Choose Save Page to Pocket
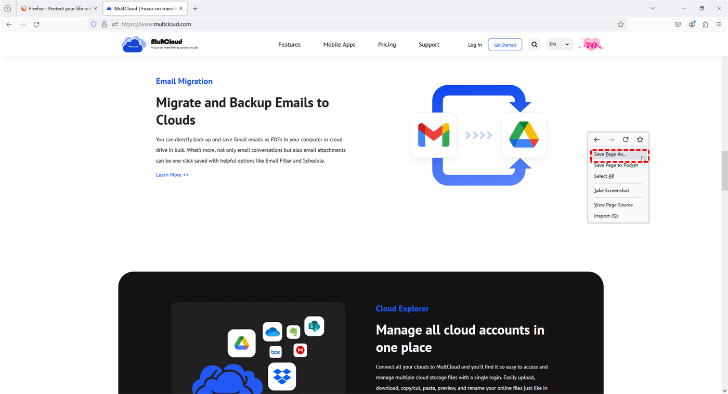The image size is (728, 394). pyautogui.click(x=619, y=165)
